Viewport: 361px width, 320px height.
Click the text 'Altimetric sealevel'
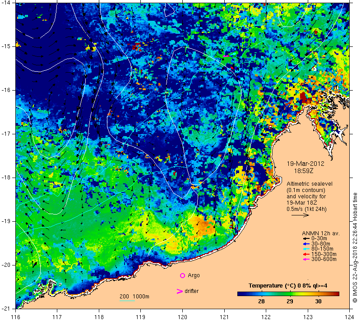click(x=310, y=184)
